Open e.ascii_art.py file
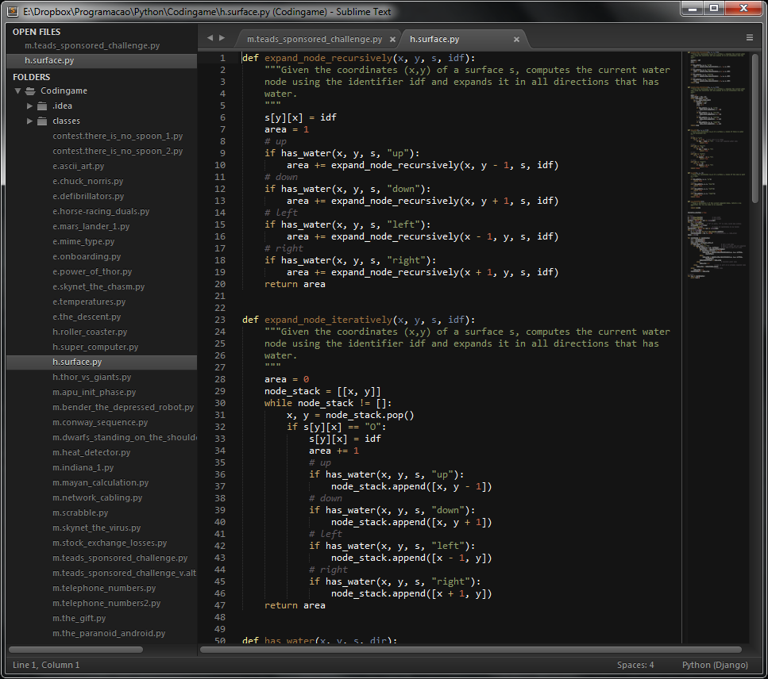This screenshot has height=679, width=768. (79, 167)
